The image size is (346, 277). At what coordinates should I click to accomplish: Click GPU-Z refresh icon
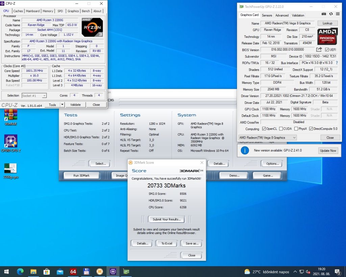point(331,14)
